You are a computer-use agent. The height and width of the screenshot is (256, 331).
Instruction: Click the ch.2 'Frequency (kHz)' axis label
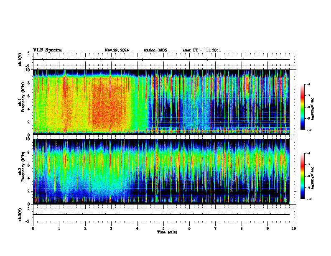23,166
